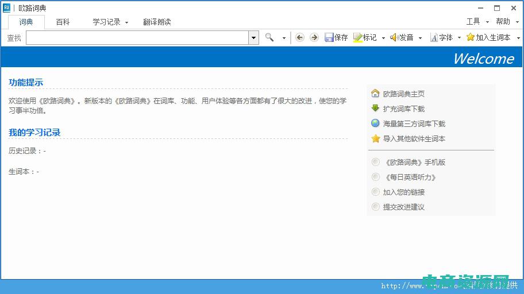Open the 《欧路词典》手机版 link

414,163
